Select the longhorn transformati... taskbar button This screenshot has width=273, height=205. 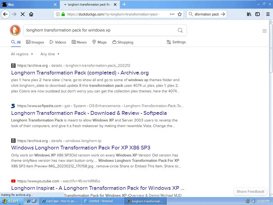click(x=146, y=201)
